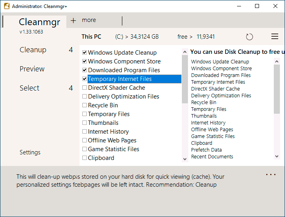
Task: Click the Cleanup count 4
Action: [x=71, y=50]
